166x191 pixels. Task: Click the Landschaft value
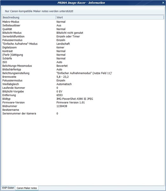point(63,44)
